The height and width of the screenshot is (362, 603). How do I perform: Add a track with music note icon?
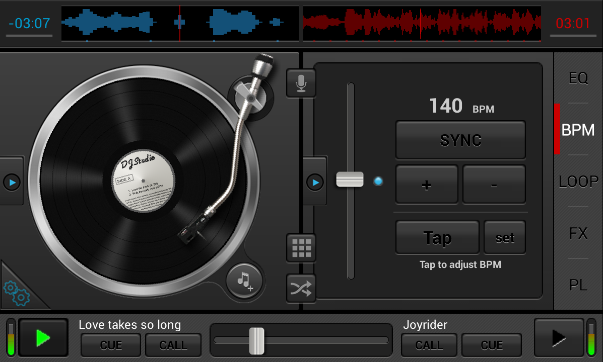[245, 281]
